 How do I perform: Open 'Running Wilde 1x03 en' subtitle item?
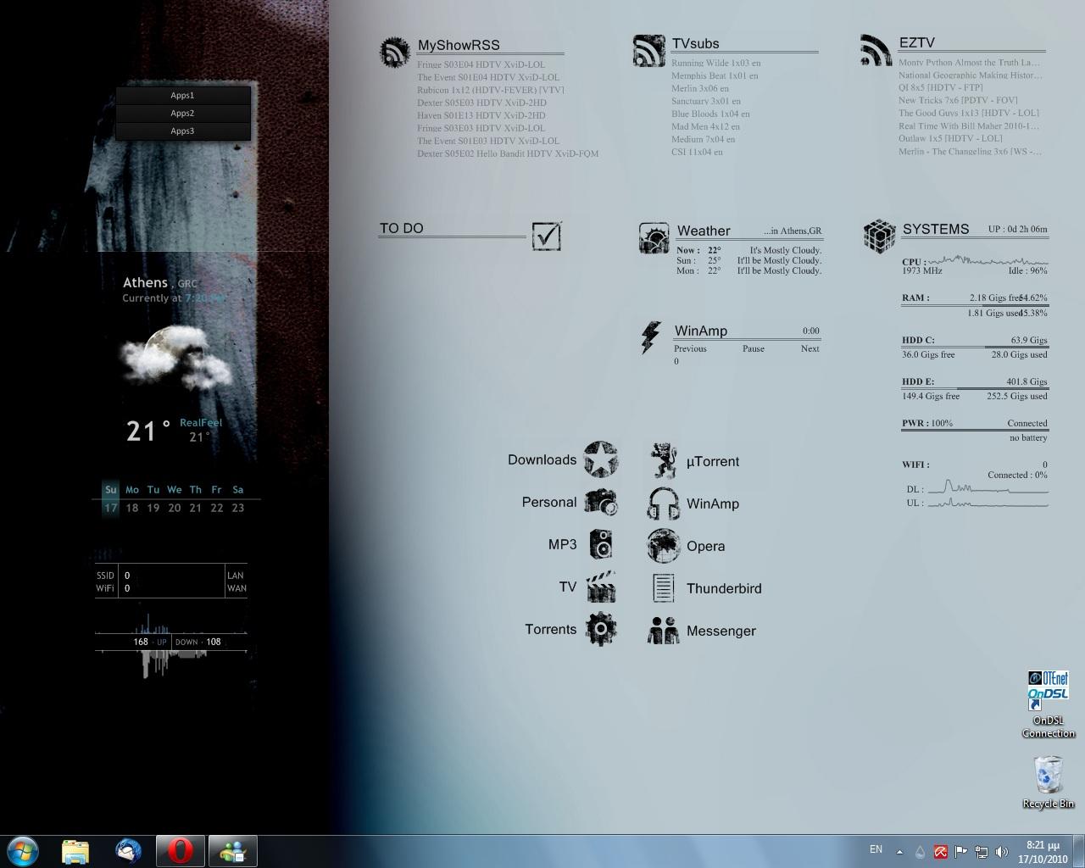[715, 63]
